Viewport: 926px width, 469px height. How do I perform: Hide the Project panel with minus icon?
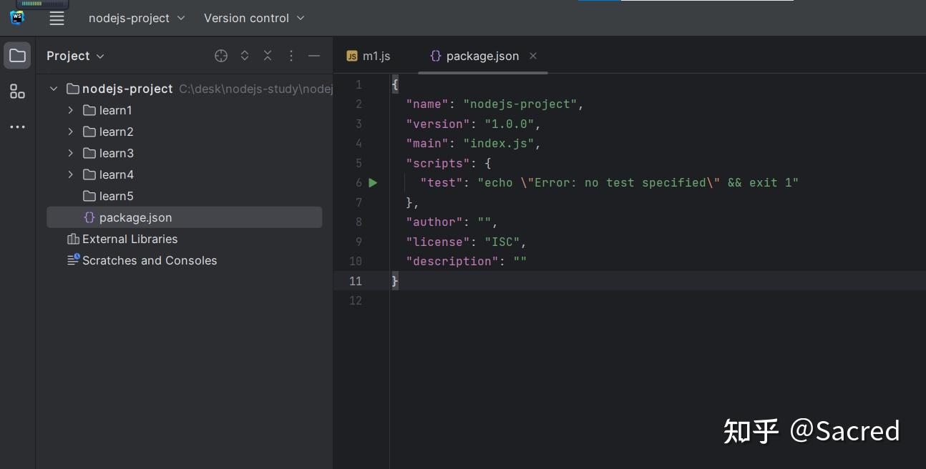(x=313, y=56)
